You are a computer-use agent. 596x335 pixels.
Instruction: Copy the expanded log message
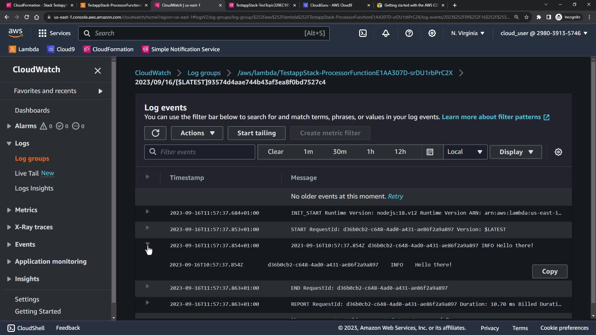(x=549, y=271)
